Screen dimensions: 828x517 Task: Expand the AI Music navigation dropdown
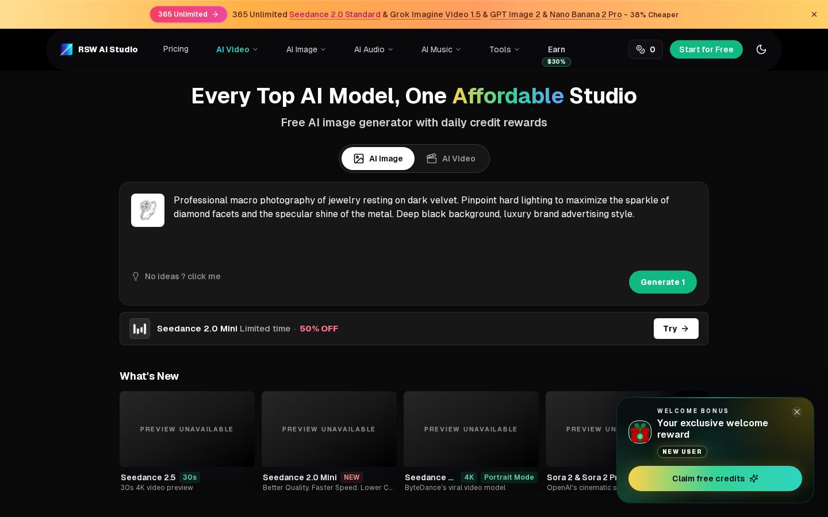click(x=441, y=49)
